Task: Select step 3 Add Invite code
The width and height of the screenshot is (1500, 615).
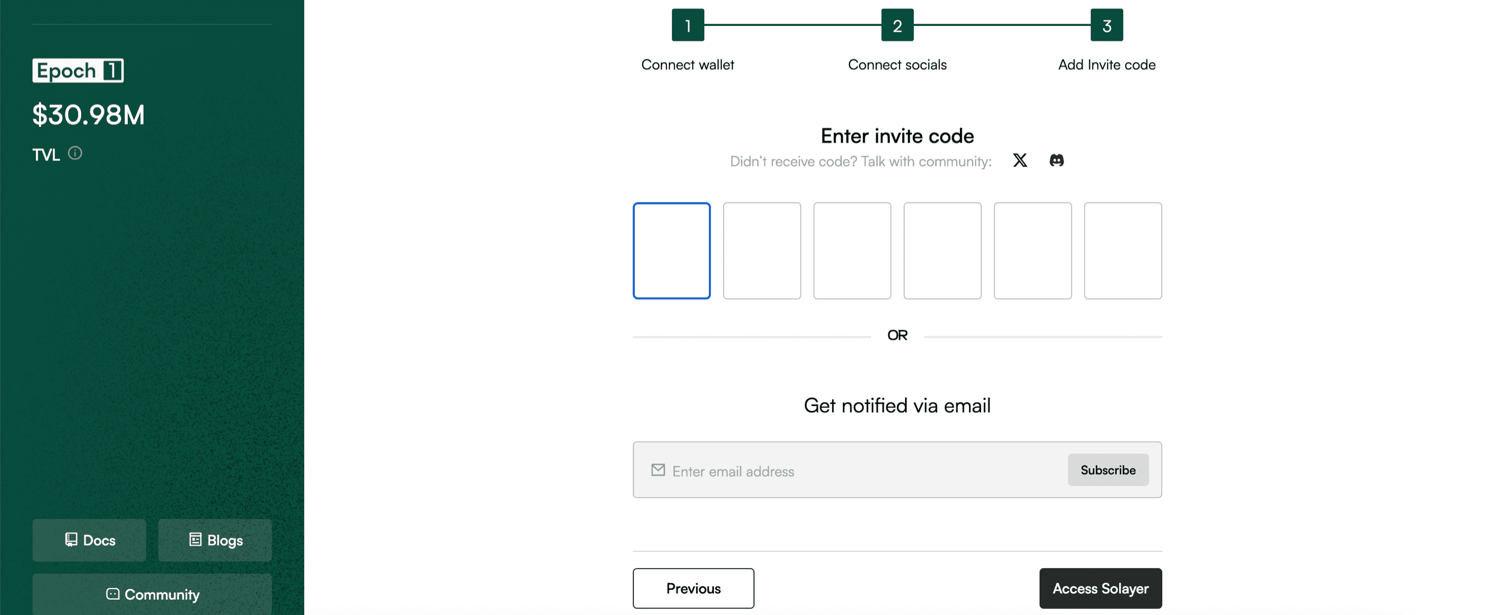Action: [1106, 25]
